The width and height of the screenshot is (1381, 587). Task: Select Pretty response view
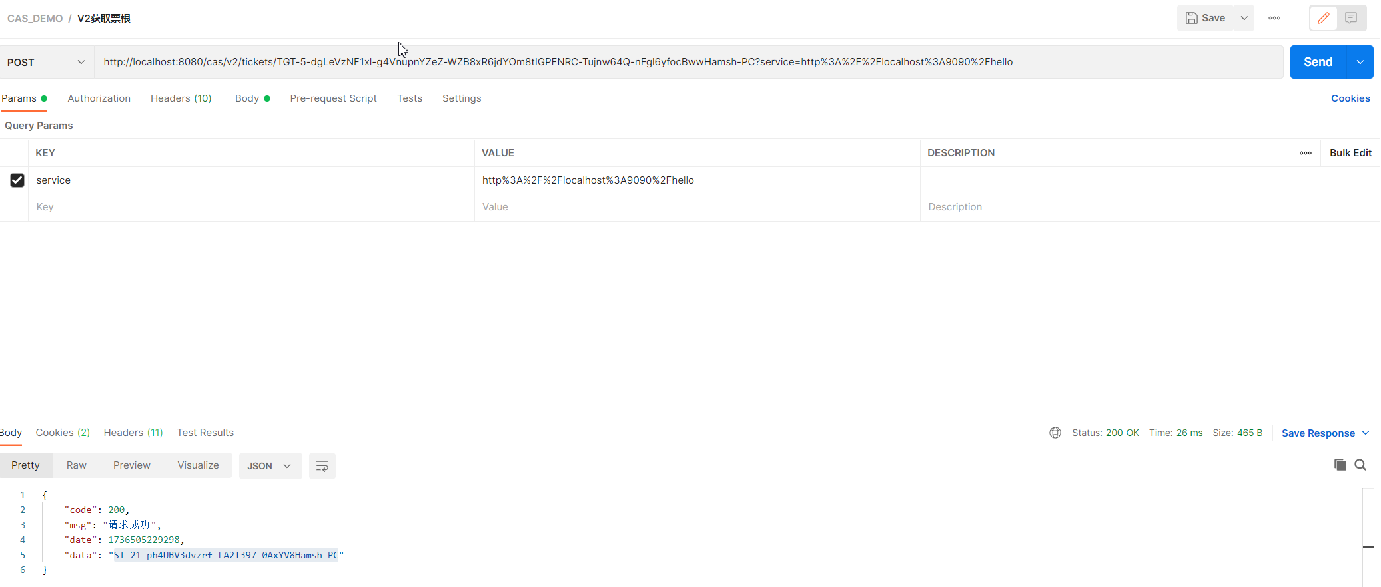pyautogui.click(x=25, y=465)
